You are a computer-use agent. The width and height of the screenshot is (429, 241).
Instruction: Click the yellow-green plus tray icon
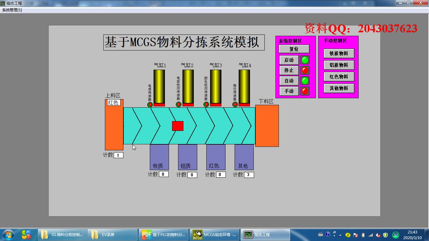pos(348,235)
